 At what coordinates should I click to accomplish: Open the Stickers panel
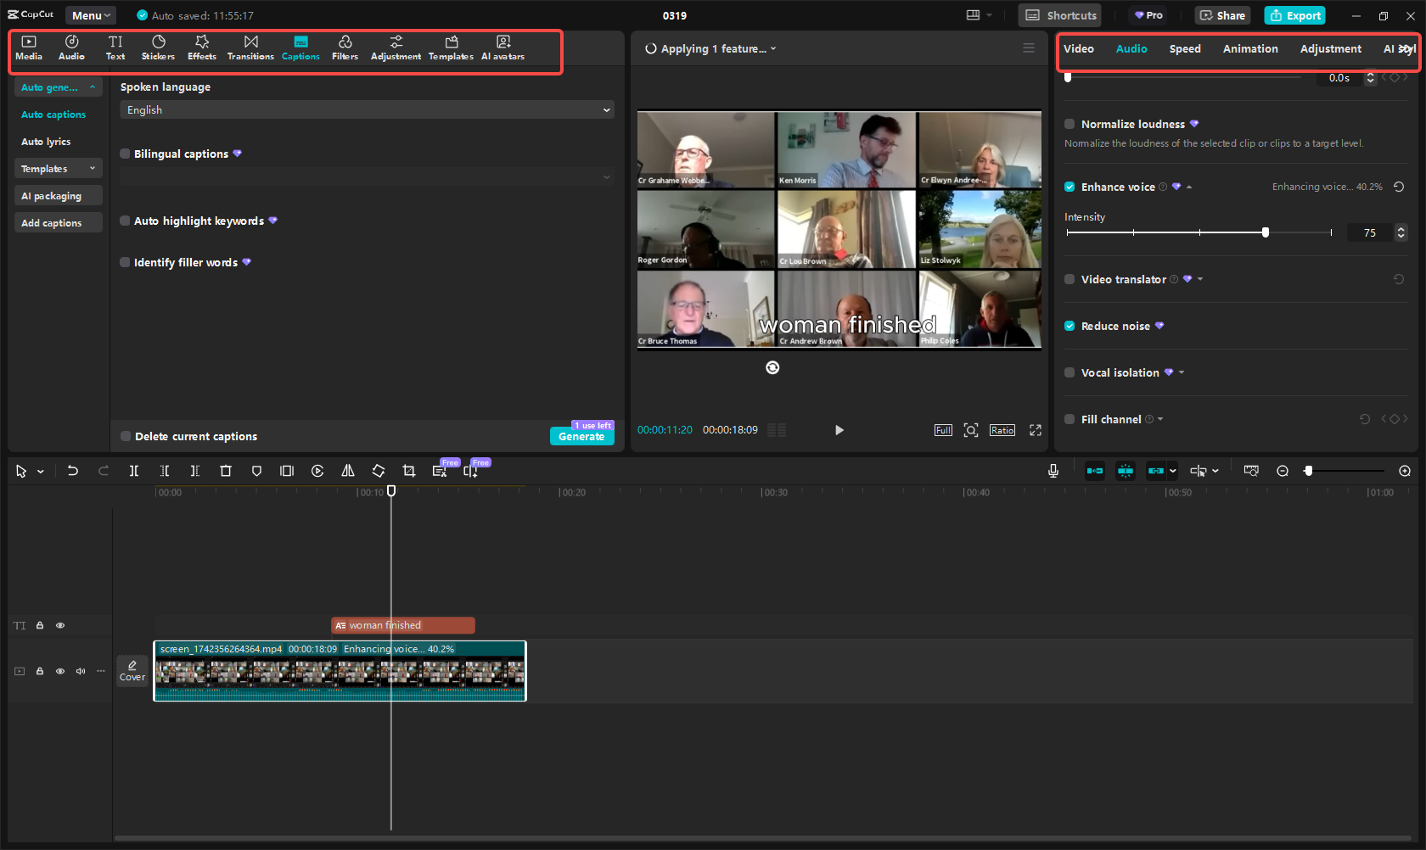pos(158,48)
